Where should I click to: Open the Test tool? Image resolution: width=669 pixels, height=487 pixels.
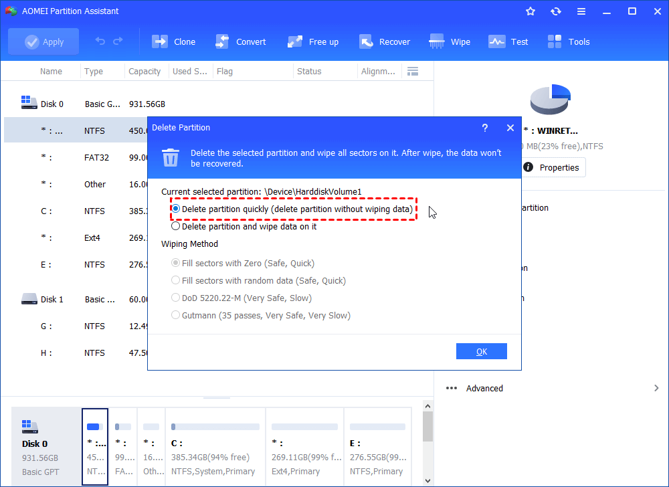tap(508, 41)
